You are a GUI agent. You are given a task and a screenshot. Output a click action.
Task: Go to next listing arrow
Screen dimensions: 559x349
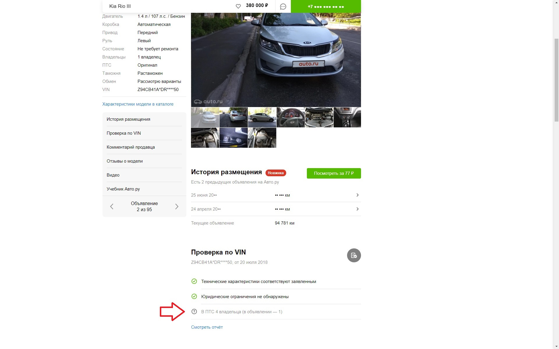(x=177, y=206)
